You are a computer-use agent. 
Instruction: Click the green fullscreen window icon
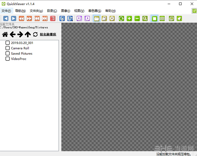click(x=171, y=18)
